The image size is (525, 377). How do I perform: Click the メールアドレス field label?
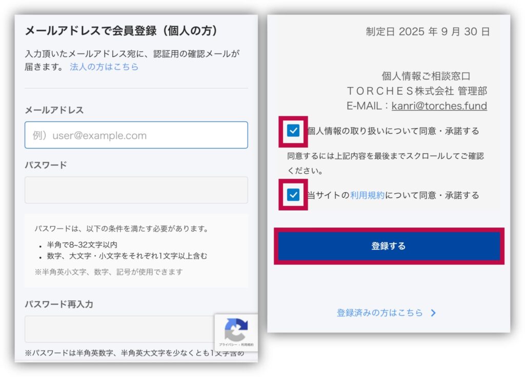click(54, 110)
